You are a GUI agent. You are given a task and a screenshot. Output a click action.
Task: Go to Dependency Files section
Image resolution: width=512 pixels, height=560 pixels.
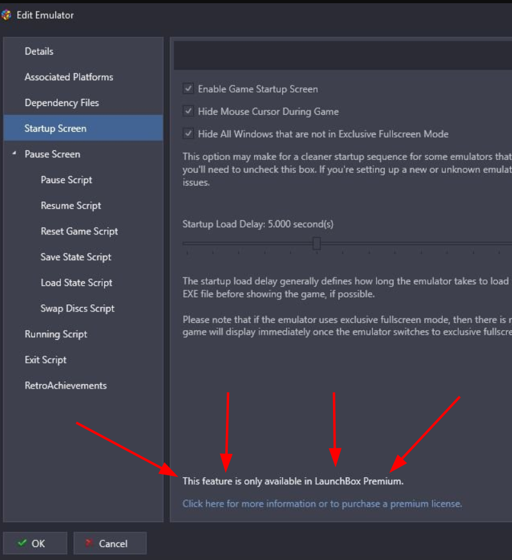coord(83,103)
